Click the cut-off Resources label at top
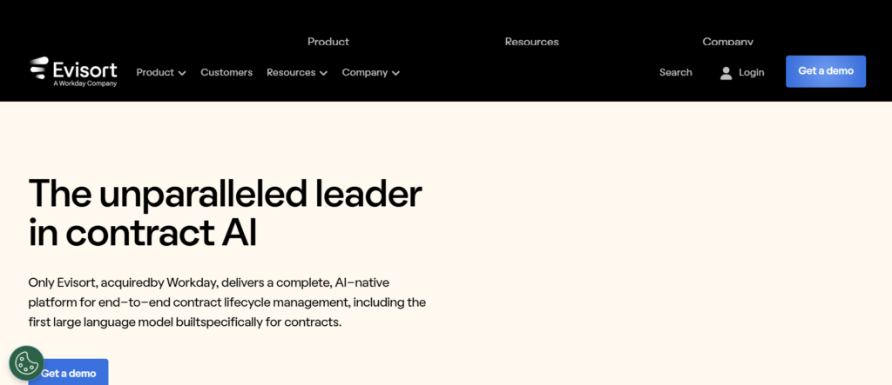The image size is (892, 385). (531, 42)
